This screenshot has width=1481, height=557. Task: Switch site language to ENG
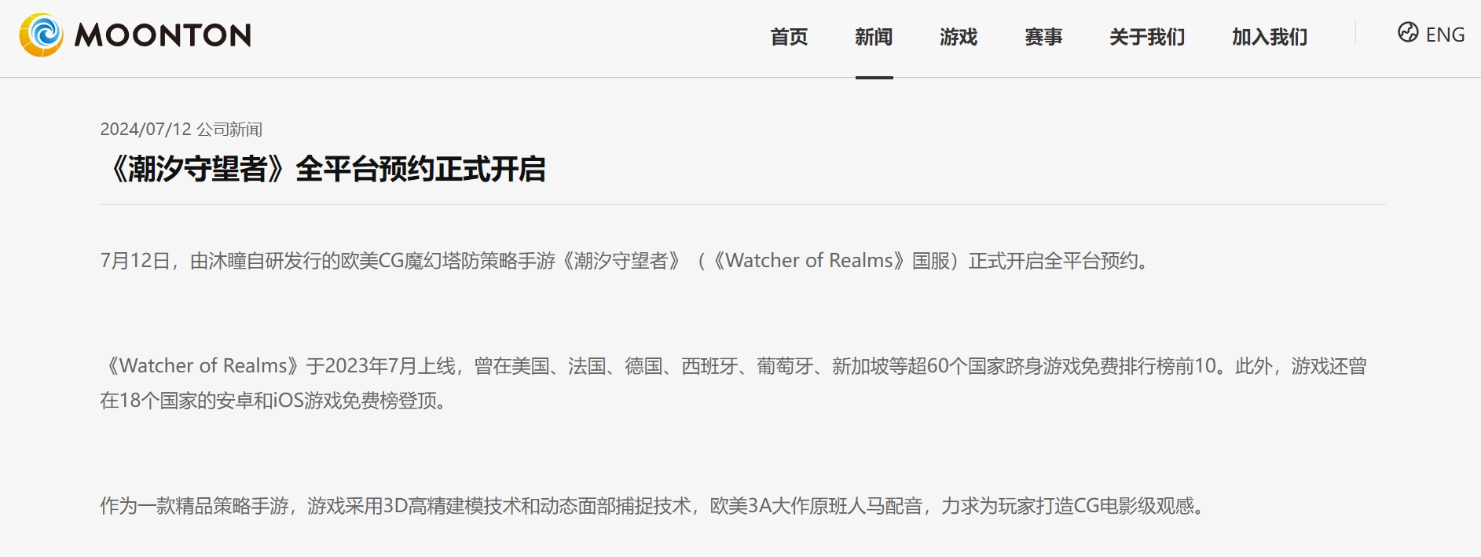1445,35
